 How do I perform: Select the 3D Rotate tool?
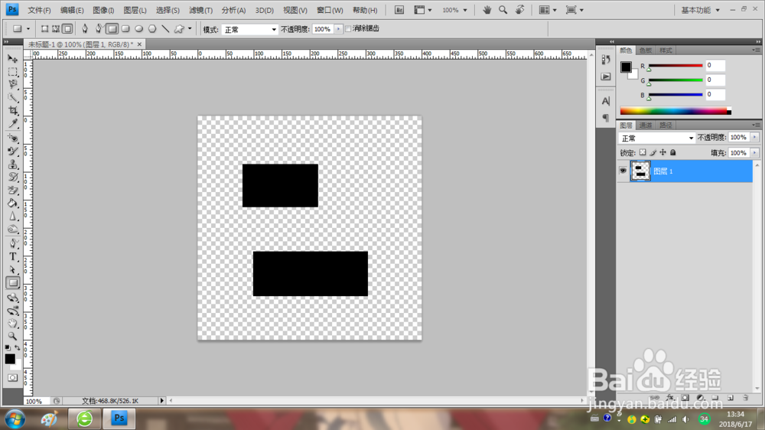(x=13, y=297)
